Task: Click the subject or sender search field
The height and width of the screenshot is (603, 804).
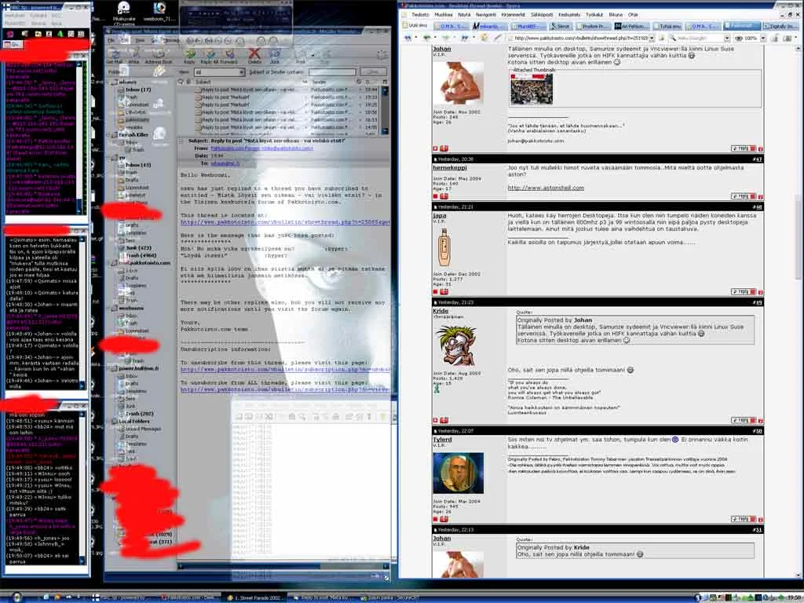Action: [x=332, y=71]
